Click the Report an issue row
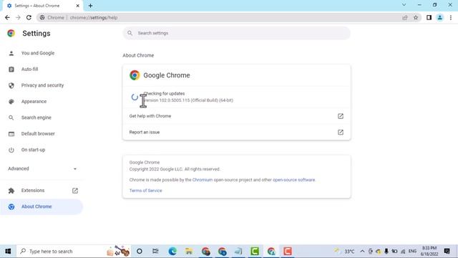 click(236, 132)
